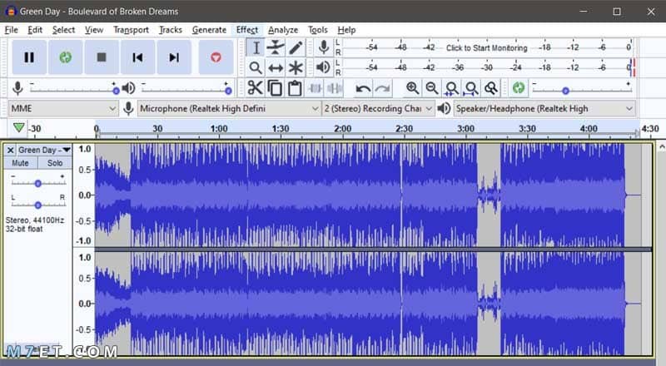Click the Zoom Toggle icon

[x=491, y=88]
